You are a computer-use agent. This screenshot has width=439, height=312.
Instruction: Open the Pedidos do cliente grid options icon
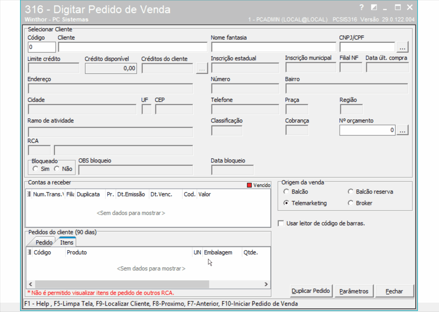point(29,253)
